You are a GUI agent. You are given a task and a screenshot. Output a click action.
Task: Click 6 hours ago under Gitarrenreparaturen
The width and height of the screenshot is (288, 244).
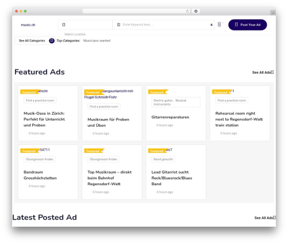[165, 125]
